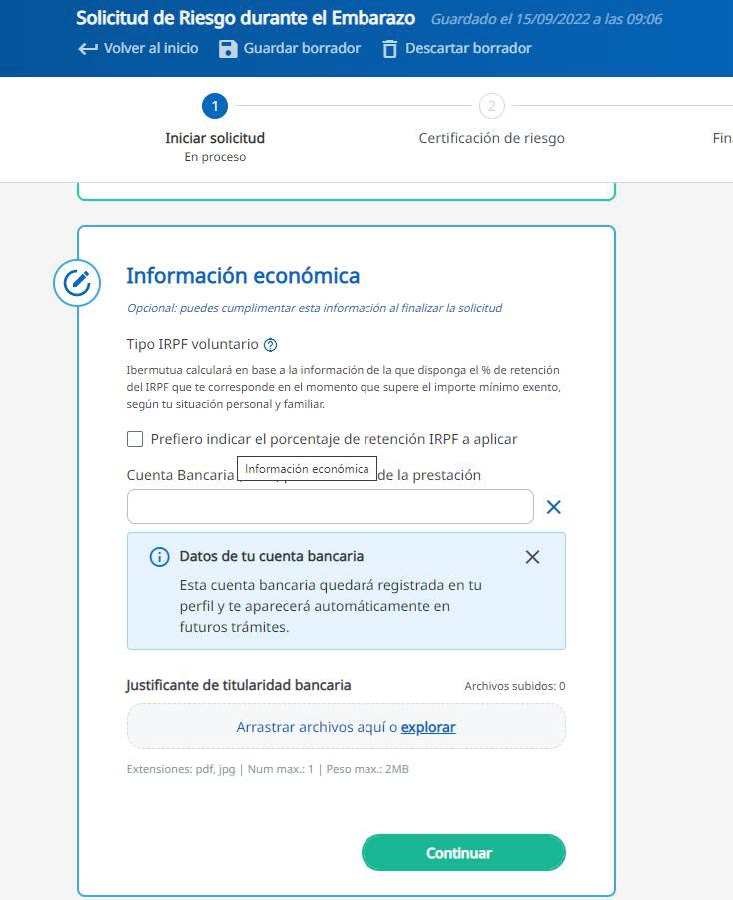Select the step 1 circle indicator
Image resolution: width=733 pixels, height=900 pixels.
tap(214, 106)
